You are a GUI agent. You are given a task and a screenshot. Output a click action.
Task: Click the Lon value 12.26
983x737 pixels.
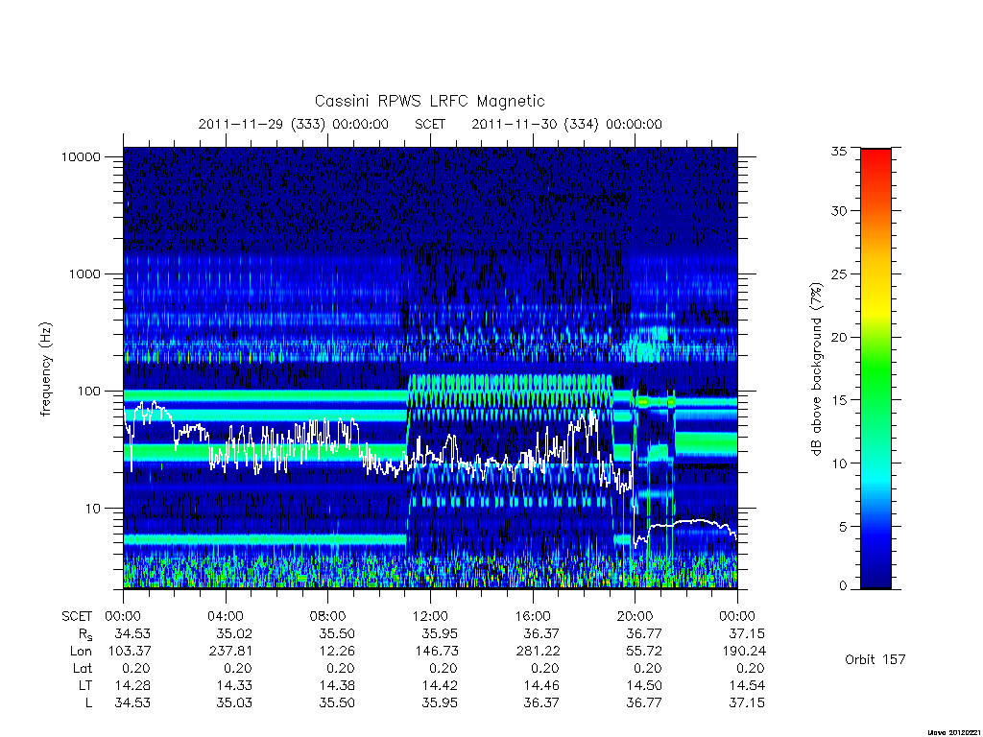point(337,652)
